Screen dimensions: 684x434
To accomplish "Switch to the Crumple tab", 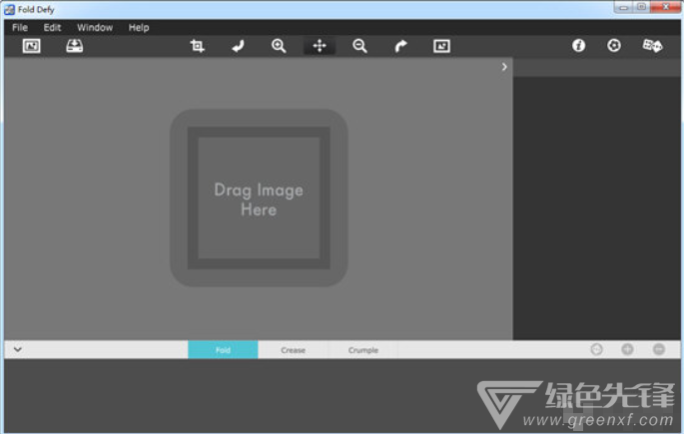I will click(x=362, y=350).
